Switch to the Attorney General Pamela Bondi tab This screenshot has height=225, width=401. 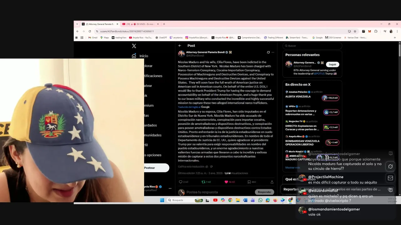[x=100, y=24]
